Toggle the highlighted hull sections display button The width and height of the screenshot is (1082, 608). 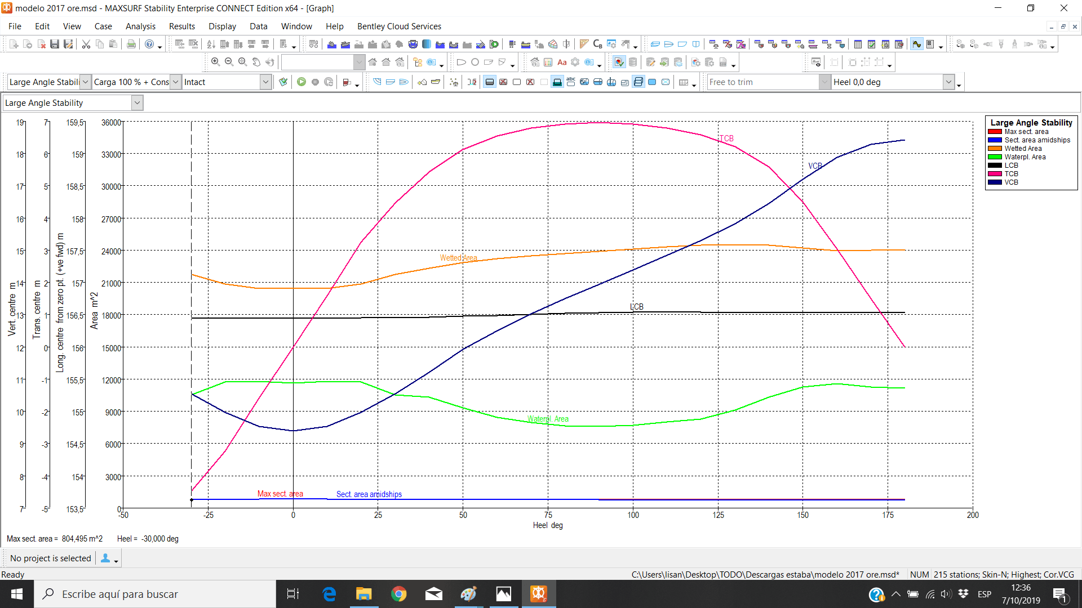pos(638,82)
